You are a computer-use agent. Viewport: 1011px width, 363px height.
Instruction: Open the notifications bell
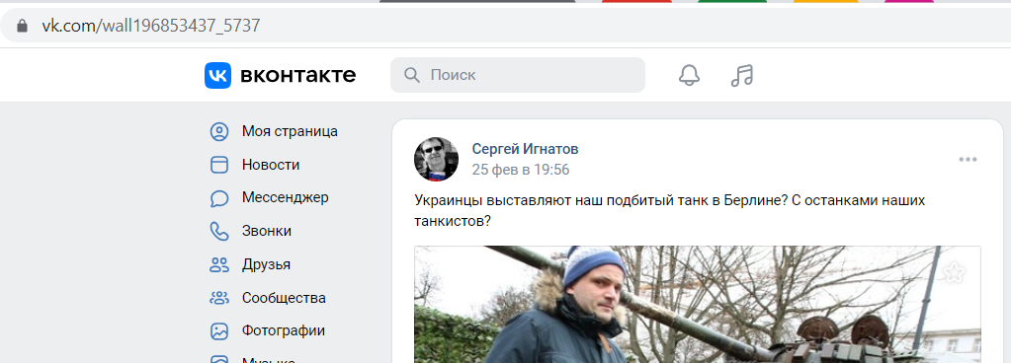pyautogui.click(x=689, y=75)
